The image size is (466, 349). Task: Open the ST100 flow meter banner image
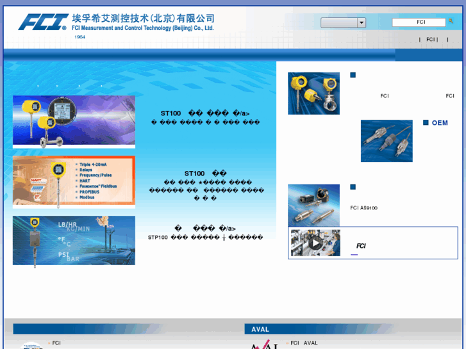coord(74,122)
